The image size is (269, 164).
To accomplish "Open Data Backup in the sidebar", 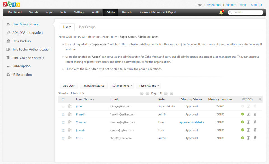I will tap(22, 41).
